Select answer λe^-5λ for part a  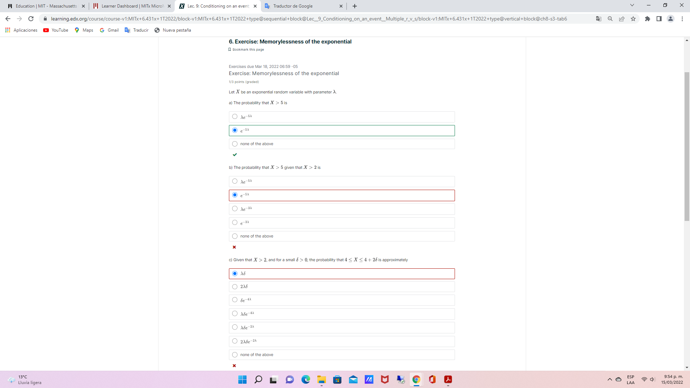pos(235,116)
